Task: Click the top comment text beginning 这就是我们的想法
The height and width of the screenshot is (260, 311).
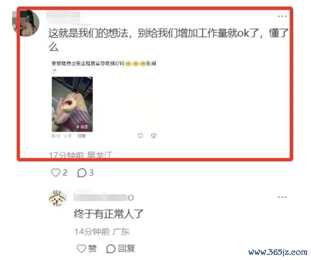Action: tap(169, 40)
